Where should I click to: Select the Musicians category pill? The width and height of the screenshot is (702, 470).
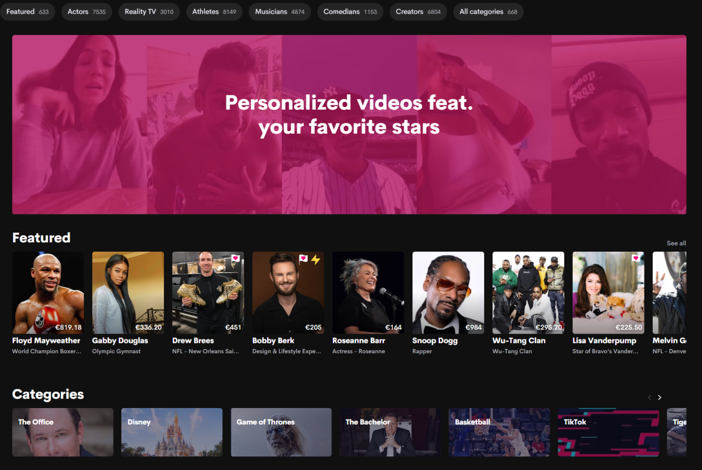(x=279, y=12)
